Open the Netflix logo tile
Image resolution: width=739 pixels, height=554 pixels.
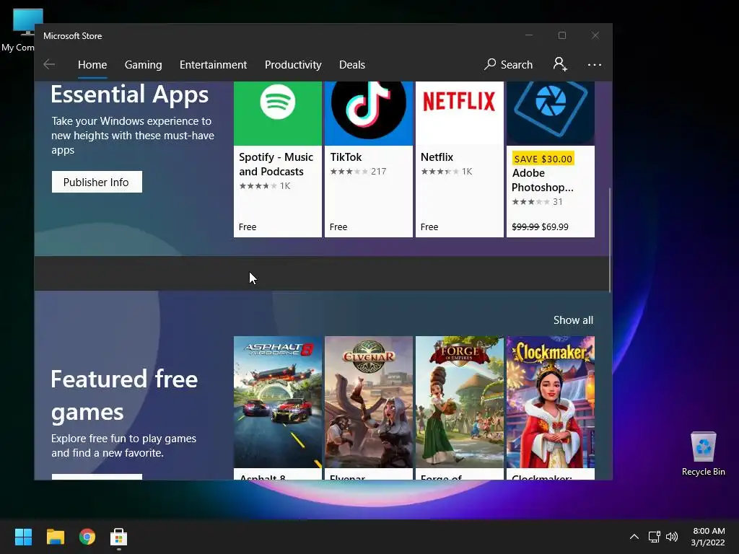tap(460, 113)
